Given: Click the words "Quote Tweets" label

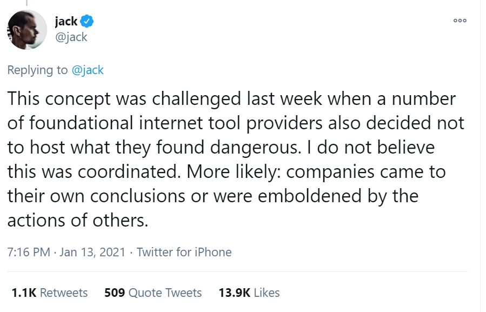Looking at the screenshot, I should 165,293.
